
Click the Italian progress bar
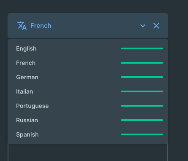142,91
